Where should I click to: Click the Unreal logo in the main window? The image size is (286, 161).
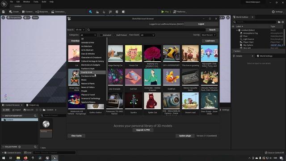(x=4, y=4)
